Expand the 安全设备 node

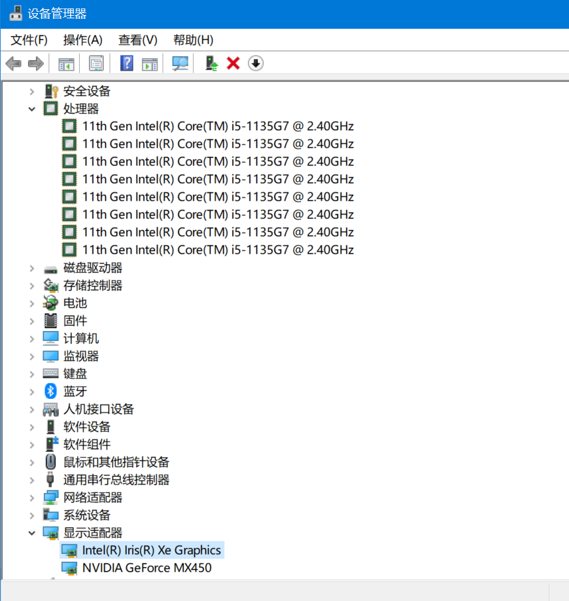pos(32,92)
